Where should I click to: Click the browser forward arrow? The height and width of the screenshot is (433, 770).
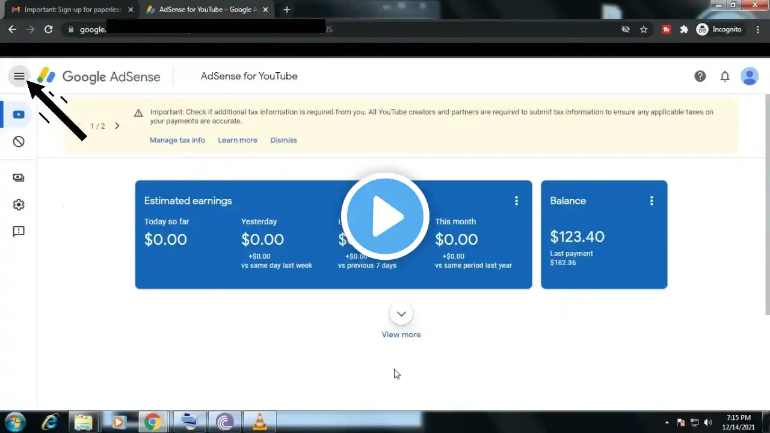click(x=30, y=29)
